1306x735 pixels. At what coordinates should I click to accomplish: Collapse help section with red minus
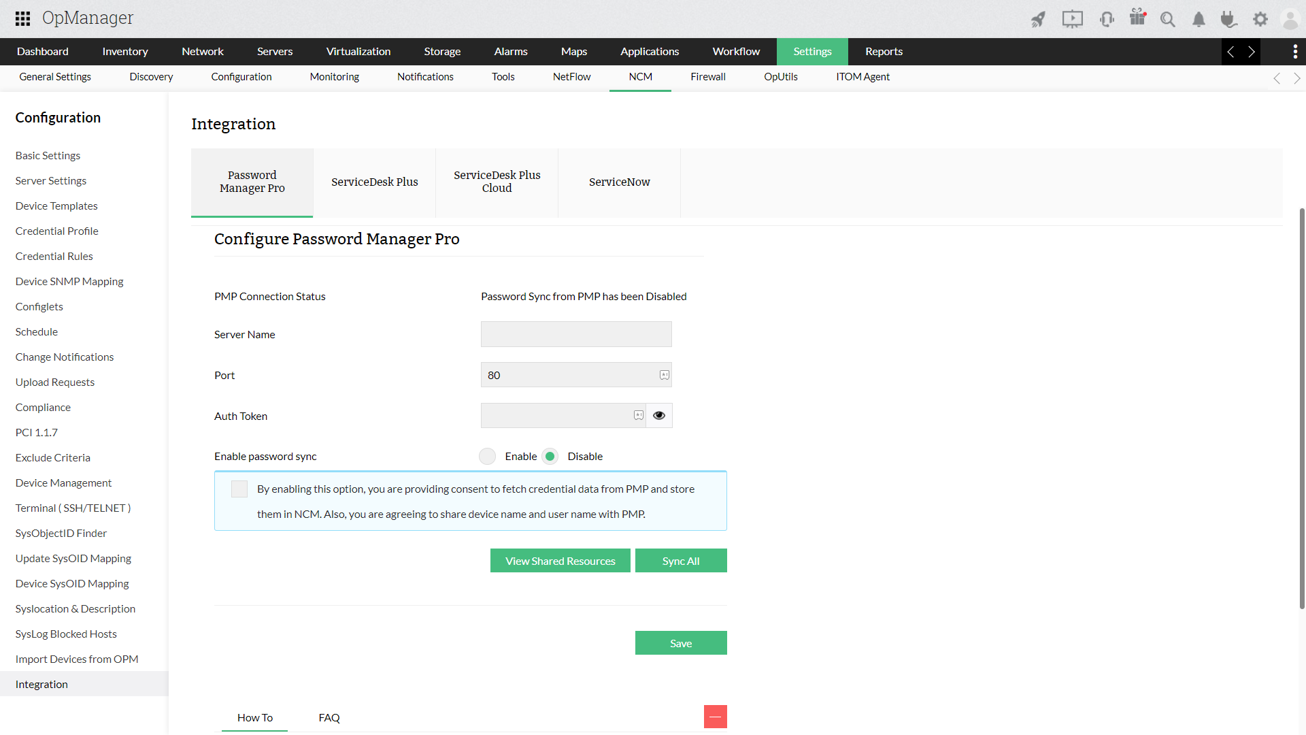(x=715, y=717)
